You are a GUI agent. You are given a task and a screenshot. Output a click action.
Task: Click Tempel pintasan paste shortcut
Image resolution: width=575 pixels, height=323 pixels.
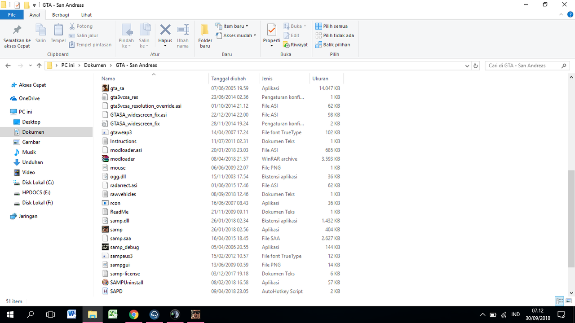[90, 45]
